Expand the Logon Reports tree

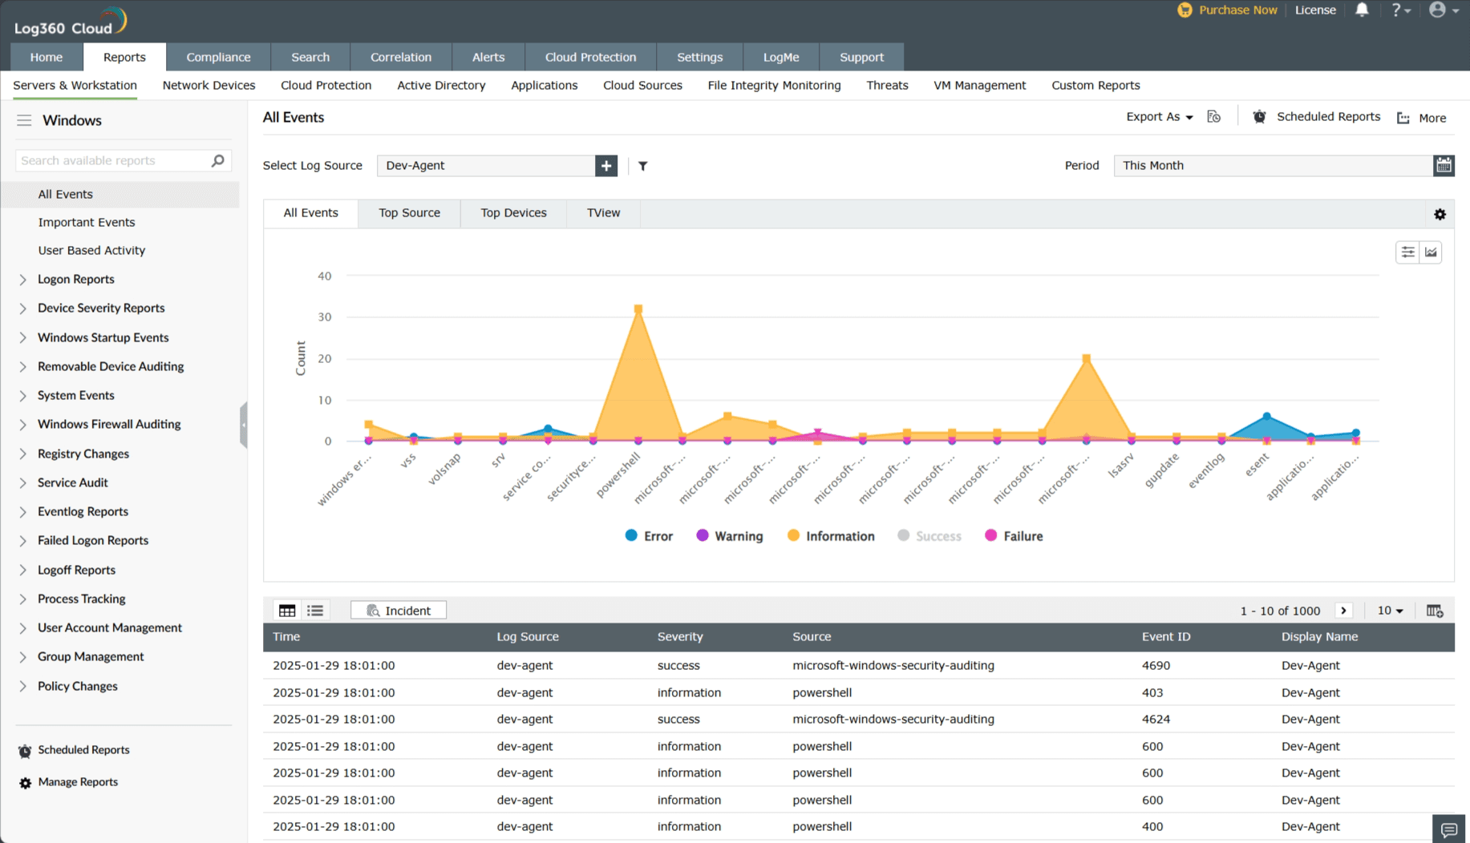point(23,280)
